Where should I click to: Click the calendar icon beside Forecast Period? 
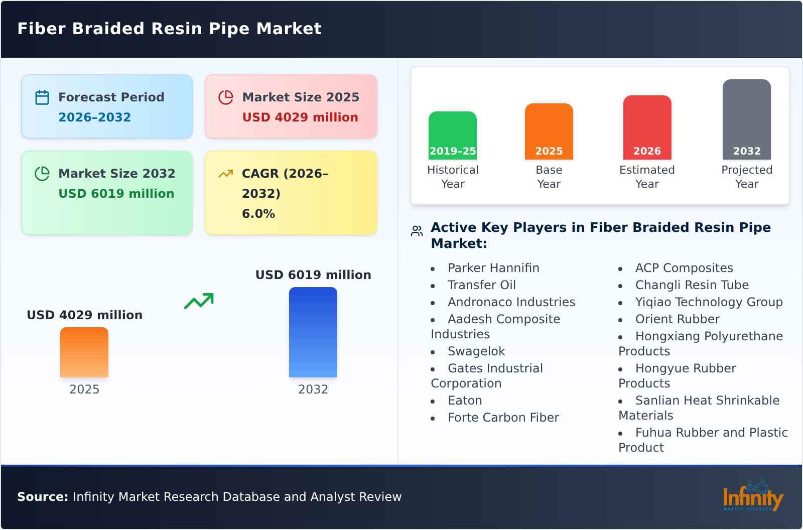[x=42, y=96]
